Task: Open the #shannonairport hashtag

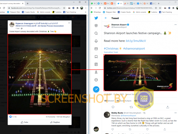Action: (x=134, y=49)
